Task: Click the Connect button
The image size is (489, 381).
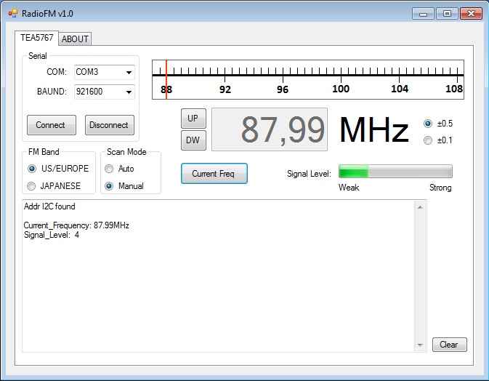Action: pos(51,125)
